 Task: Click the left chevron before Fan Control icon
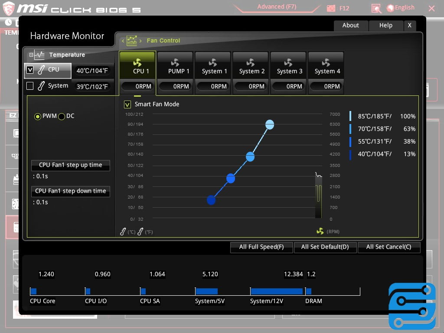pos(123,41)
